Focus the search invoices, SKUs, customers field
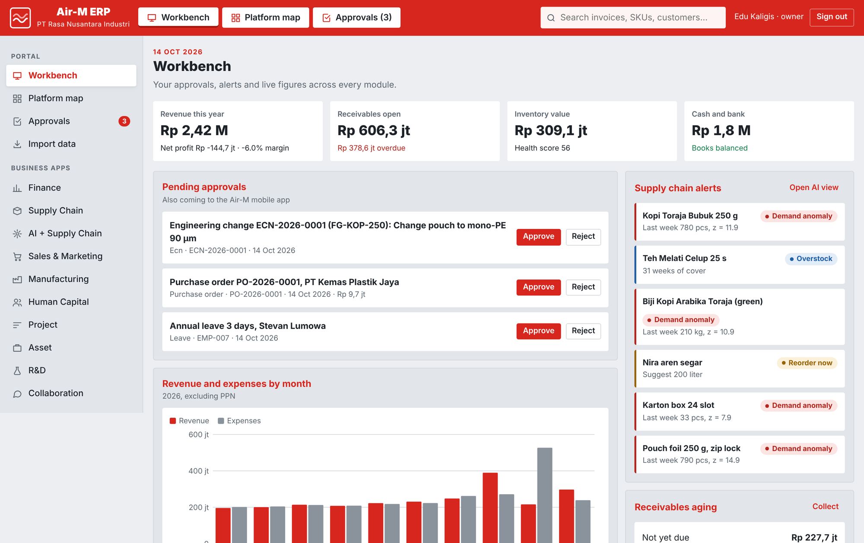This screenshot has width=864, height=543. point(633,18)
